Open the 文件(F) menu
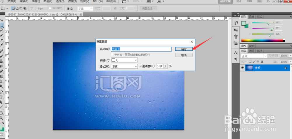 [x=12, y=1]
